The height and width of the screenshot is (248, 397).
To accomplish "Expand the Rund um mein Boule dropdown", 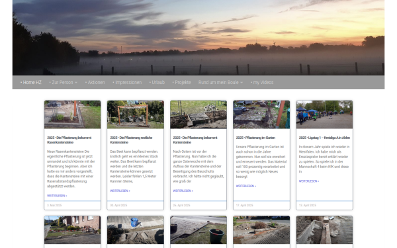I will click(220, 82).
